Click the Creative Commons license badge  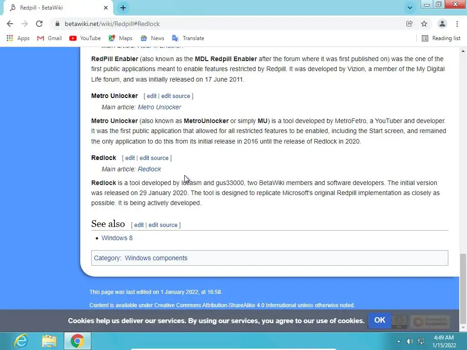tap(399, 321)
